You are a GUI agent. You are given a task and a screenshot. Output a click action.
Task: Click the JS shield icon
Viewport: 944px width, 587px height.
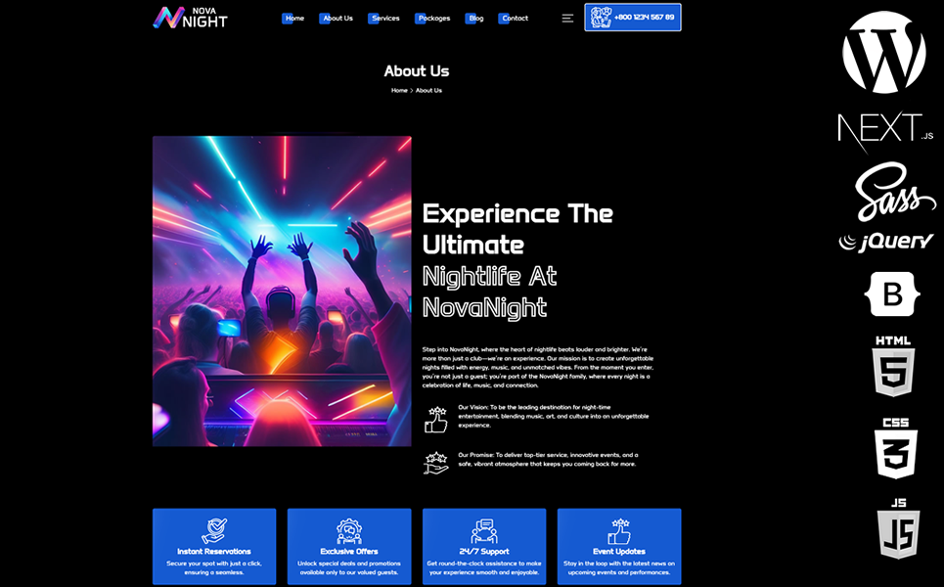click(898, 528)
